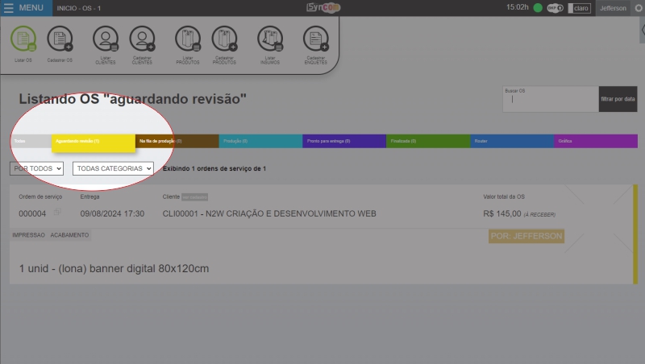
Task: Open settings gear in top bar
Action: tap(639, 8)
